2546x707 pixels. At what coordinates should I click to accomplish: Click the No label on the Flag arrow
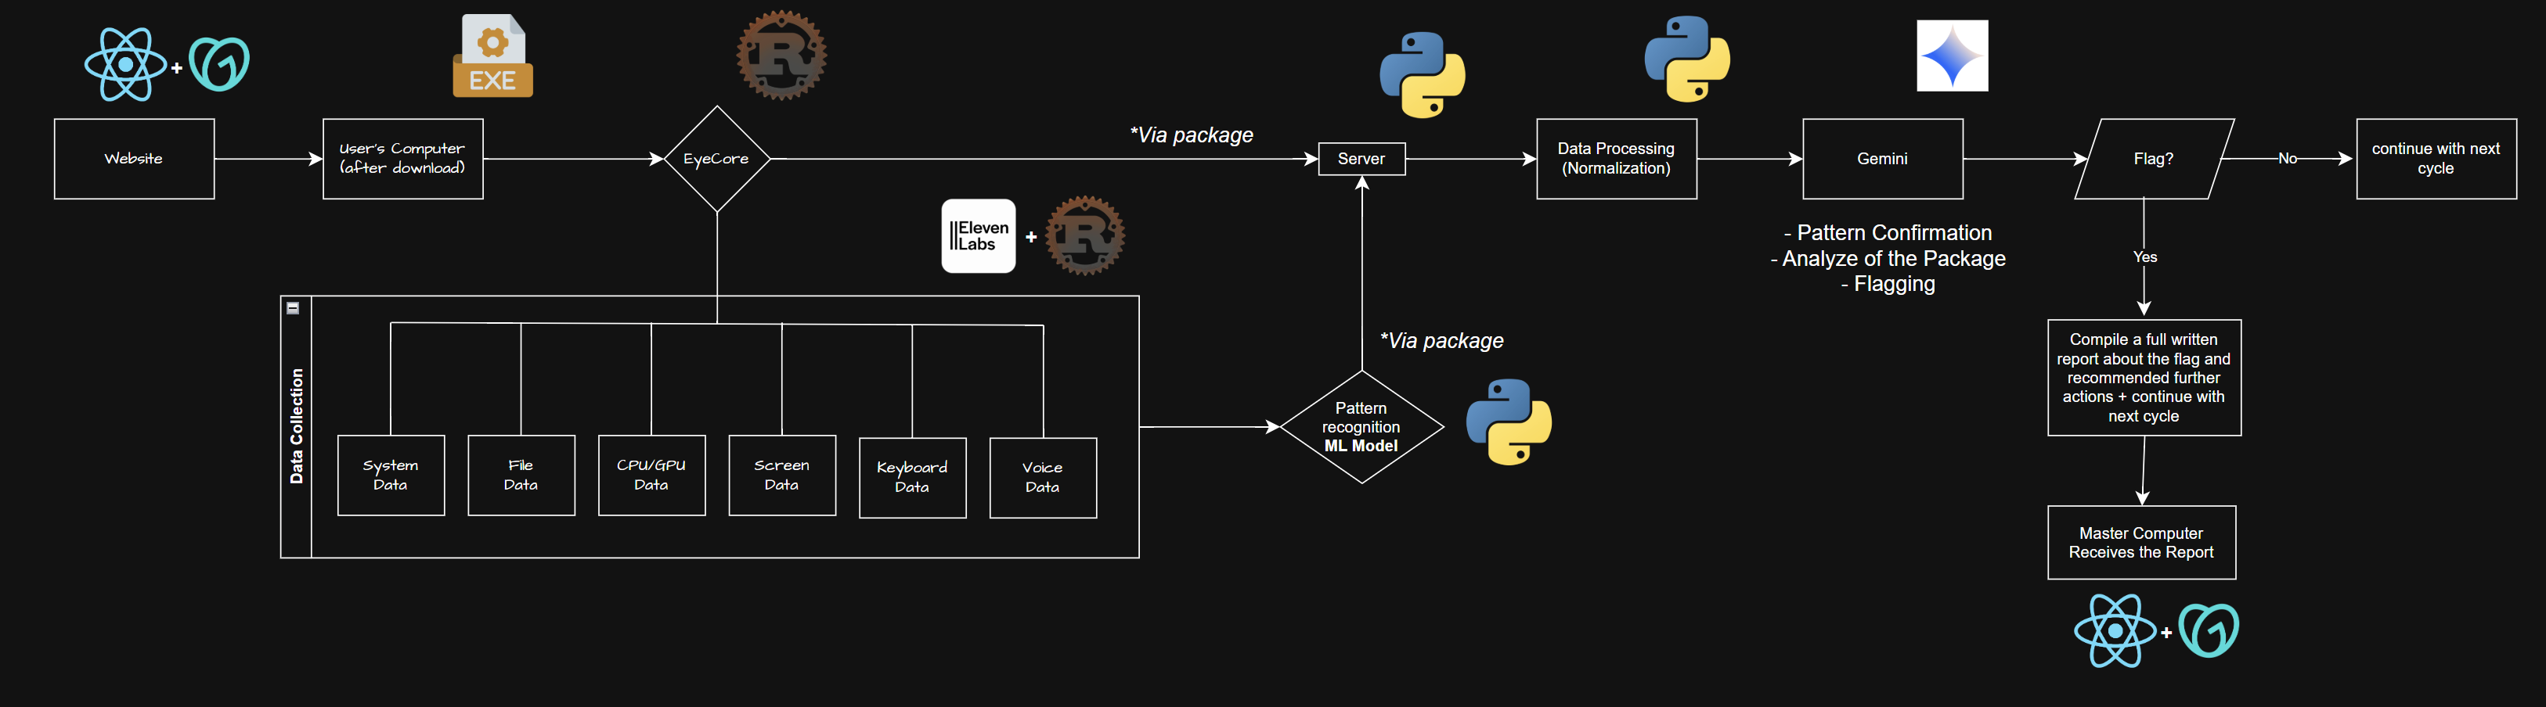[x=2287, y=159]
